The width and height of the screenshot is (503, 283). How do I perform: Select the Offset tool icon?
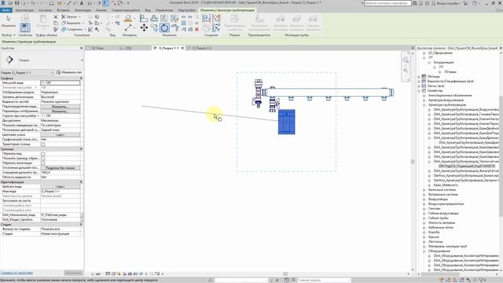[x=154, y=18]
